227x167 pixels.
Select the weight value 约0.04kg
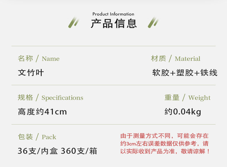pos(183,112)
